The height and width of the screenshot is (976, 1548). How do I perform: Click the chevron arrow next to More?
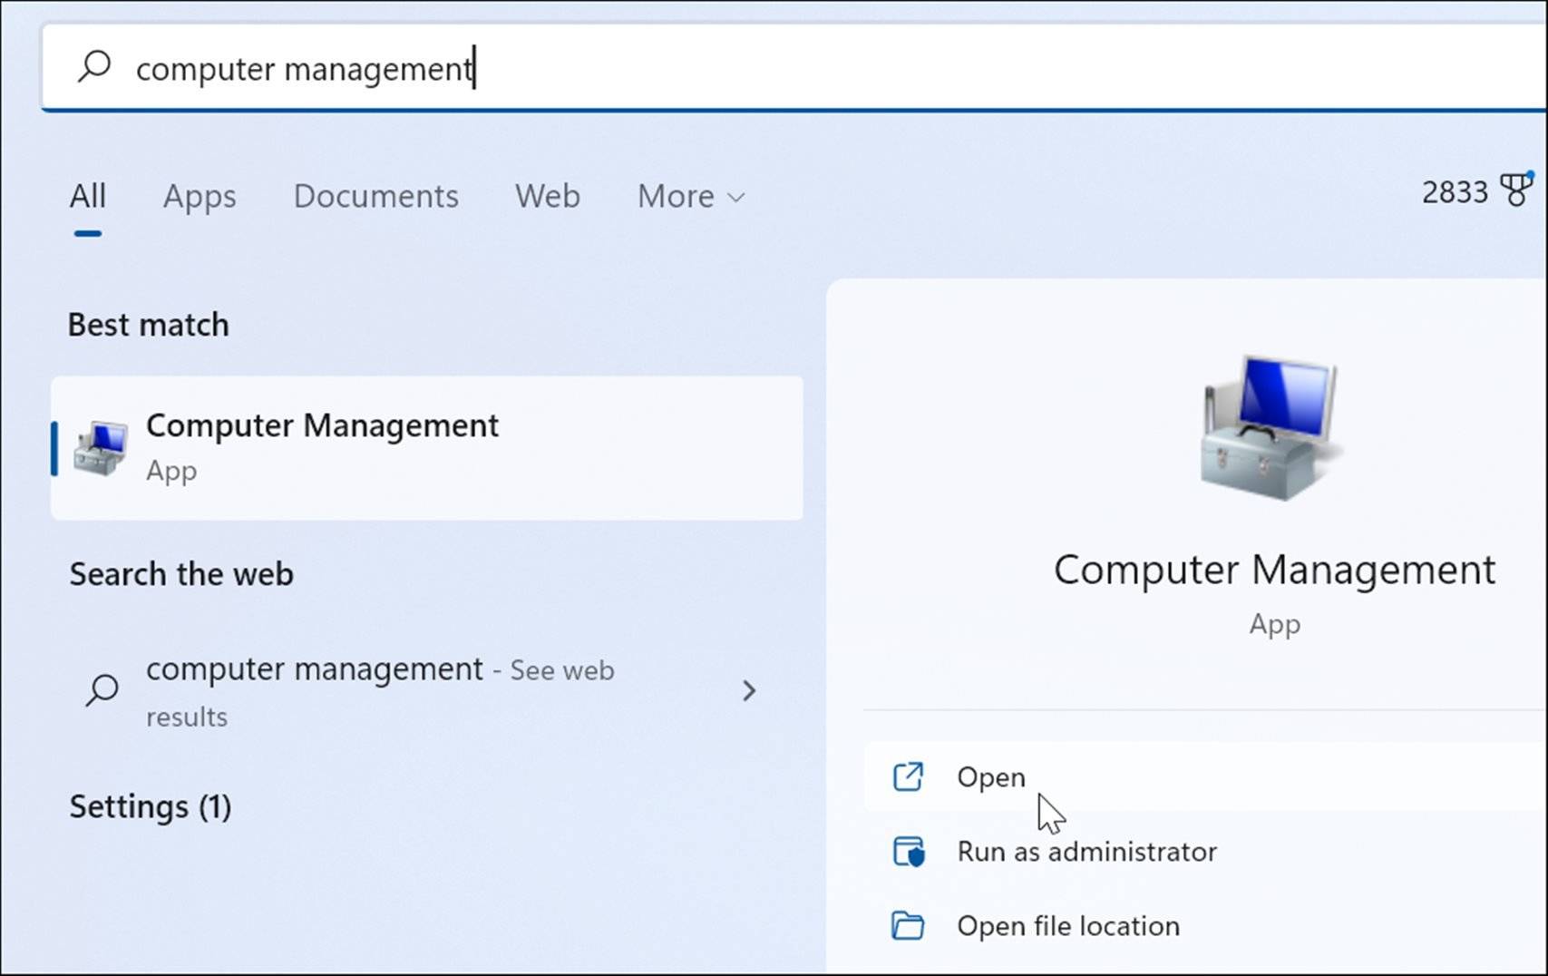coord(735,197)
